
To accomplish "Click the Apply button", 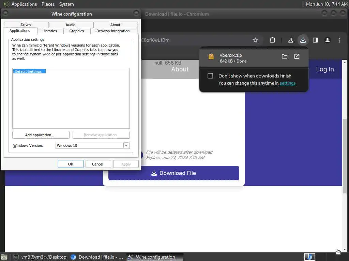I will [126, 164].
